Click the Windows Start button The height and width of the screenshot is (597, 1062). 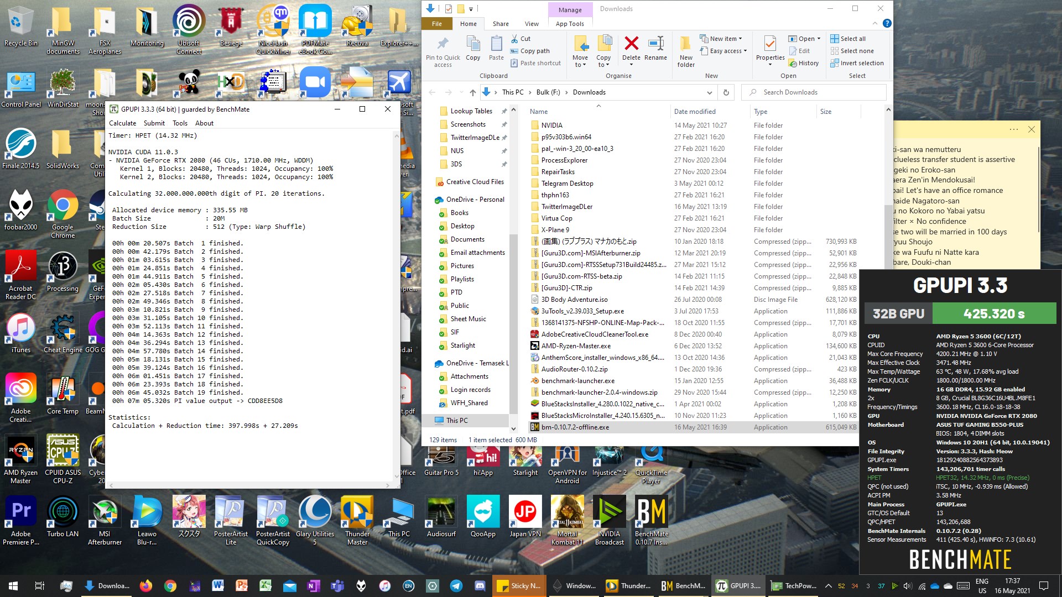[x=13, y=585]
